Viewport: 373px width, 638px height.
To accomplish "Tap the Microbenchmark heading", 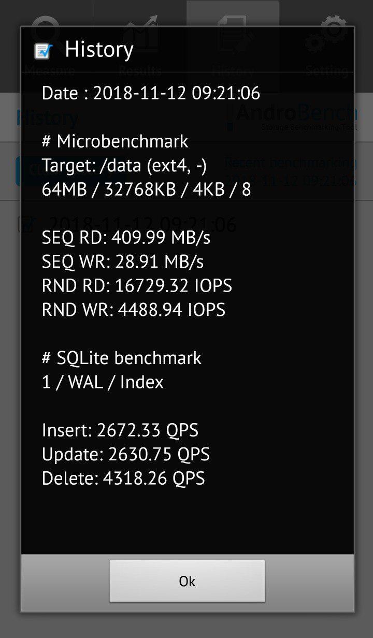I will click(115, 141).
